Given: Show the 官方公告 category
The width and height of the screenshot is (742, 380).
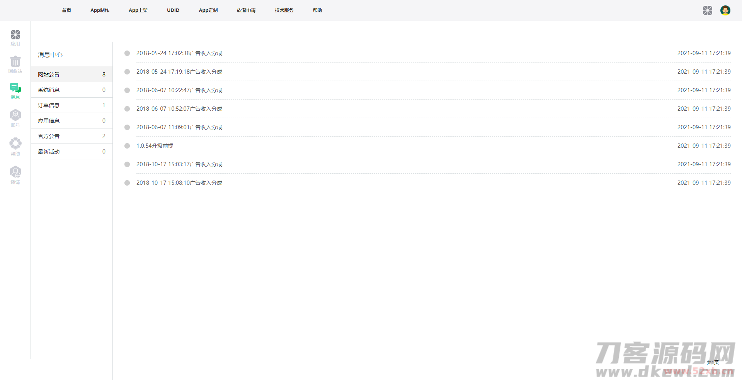Looking at the screenshot, I should pyautogui.click(x=49, y=136).
